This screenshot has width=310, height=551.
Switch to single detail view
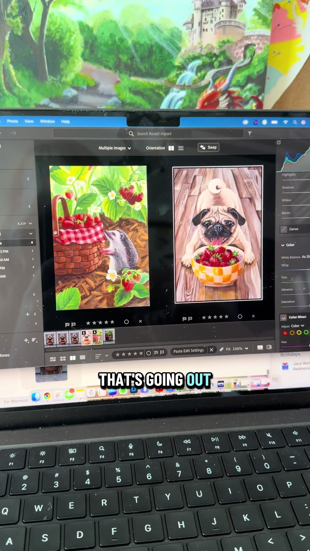click(82, 357)
